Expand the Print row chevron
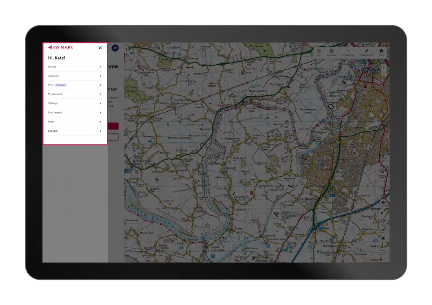 (x=100, y=85)
